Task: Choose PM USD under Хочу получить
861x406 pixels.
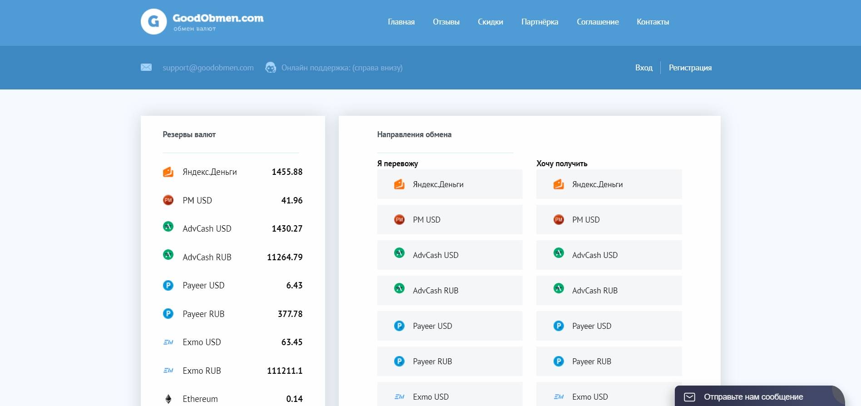Action: pos(609,219)
